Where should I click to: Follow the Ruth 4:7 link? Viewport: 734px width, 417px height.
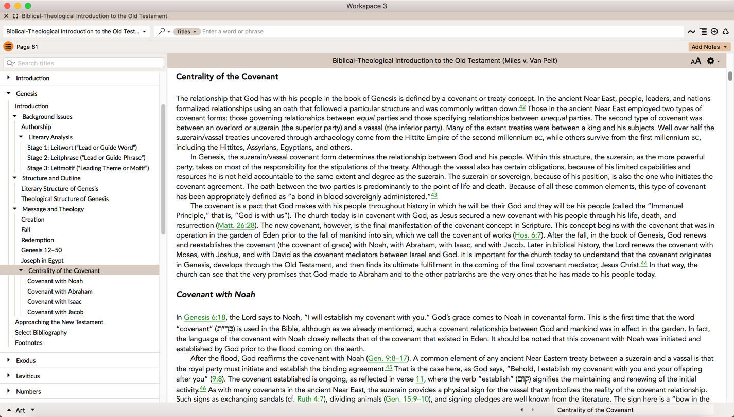point(310,399)
